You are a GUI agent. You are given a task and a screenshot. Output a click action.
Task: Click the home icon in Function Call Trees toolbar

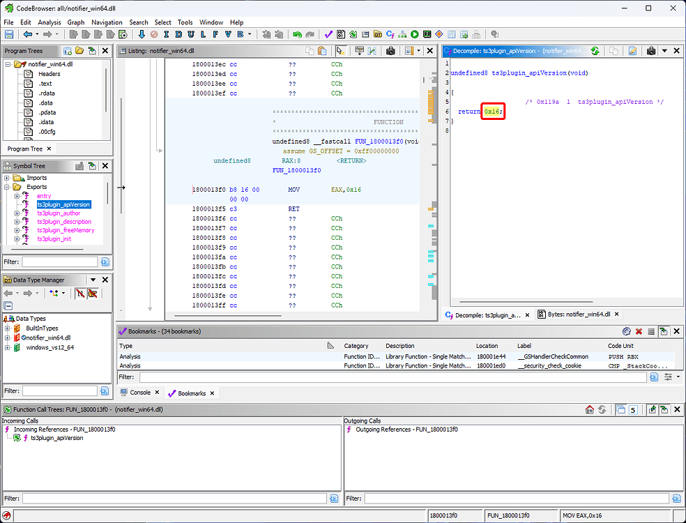[588, 409]
